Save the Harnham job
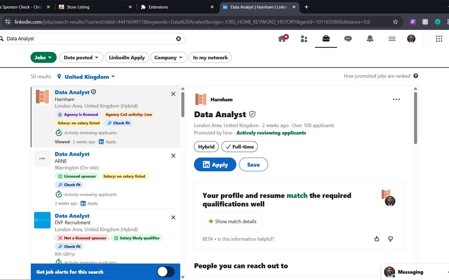 253,164
